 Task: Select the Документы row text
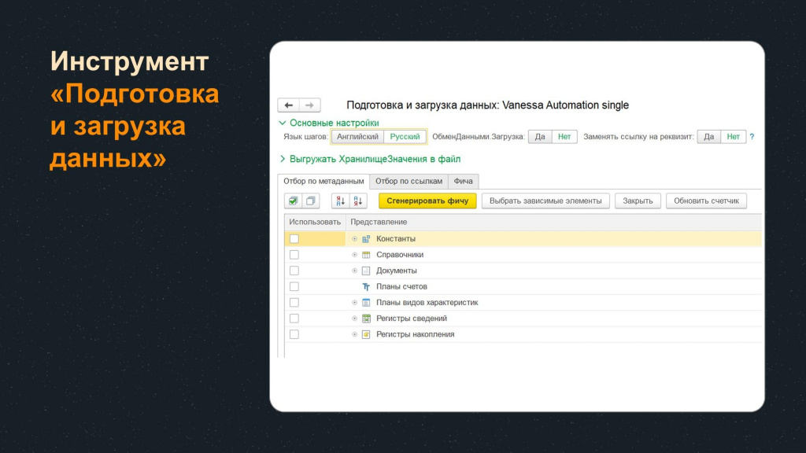tap(397, 271)
